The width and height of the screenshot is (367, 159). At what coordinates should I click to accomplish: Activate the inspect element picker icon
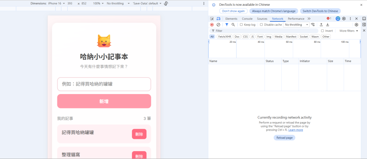[212, 19]
